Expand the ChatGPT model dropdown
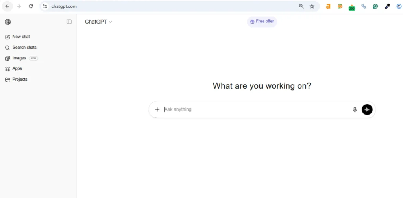Viewport: 403px width, 198px height. [98, 22]
